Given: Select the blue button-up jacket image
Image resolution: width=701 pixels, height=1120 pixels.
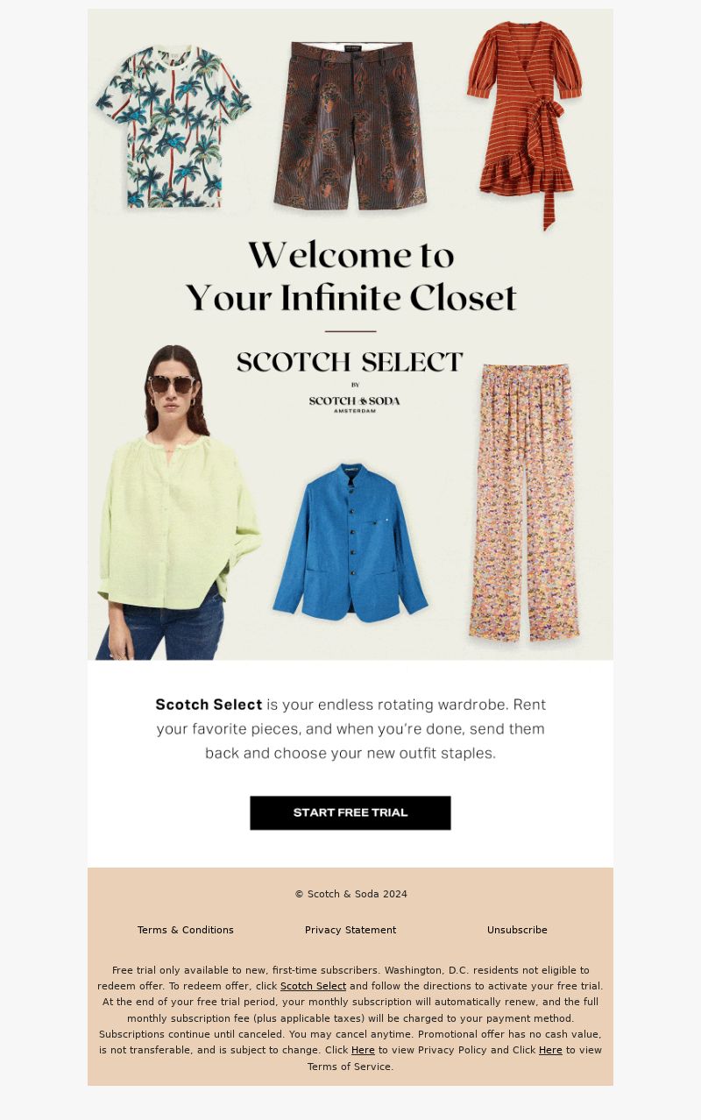Looking at the screenshot, I should tap(350, 542).
